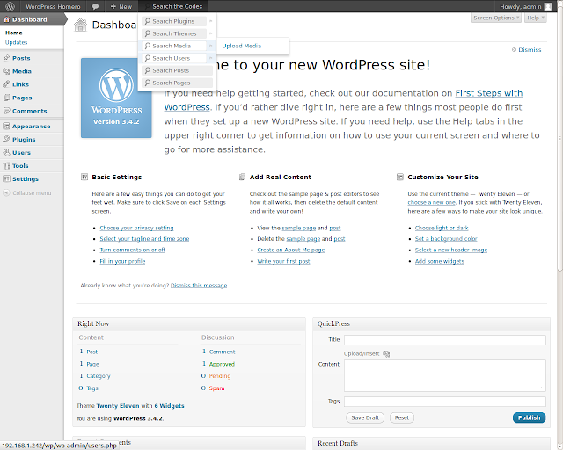Click the Dashboard house icon in sidebar
Viewport: 563px width, 450px height.
pyautogui.click(x=6, y=19)
